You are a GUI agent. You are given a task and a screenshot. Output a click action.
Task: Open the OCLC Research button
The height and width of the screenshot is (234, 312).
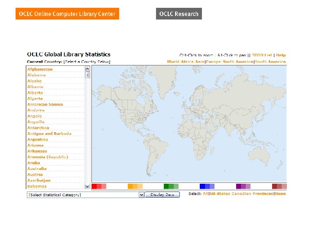click(179, 14)
